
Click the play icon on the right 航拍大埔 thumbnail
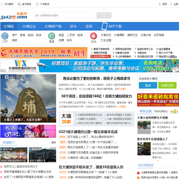[31, 149]
